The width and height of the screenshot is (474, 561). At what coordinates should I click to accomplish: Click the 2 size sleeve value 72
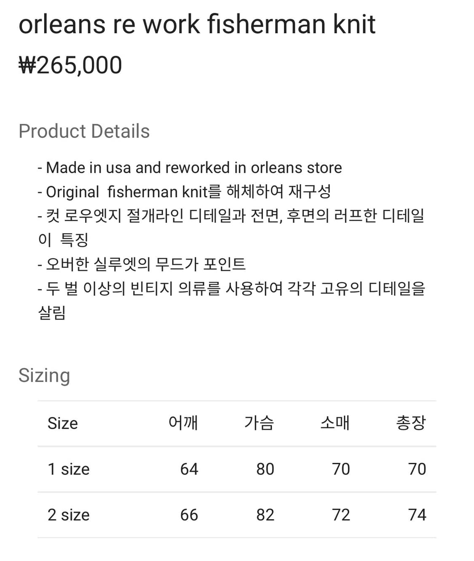341,515
